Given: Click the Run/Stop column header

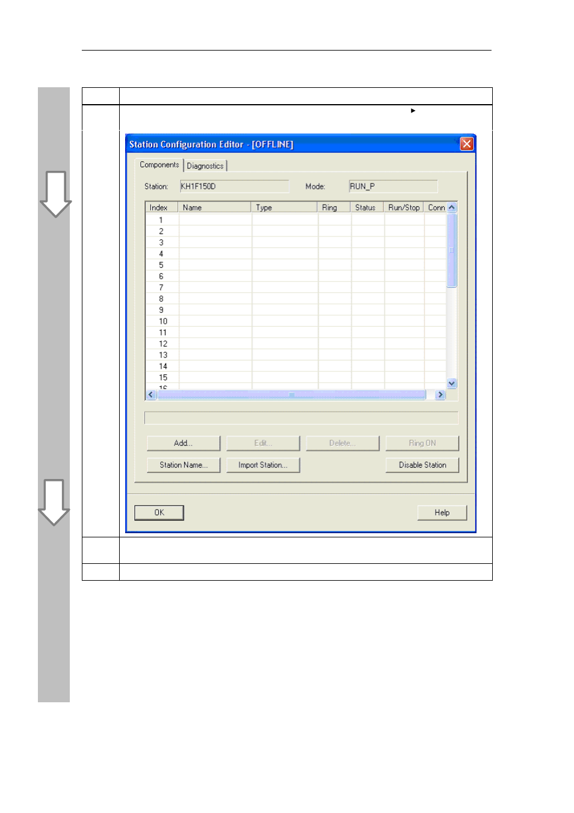Looking at the screenshot, I should (404, 208).
